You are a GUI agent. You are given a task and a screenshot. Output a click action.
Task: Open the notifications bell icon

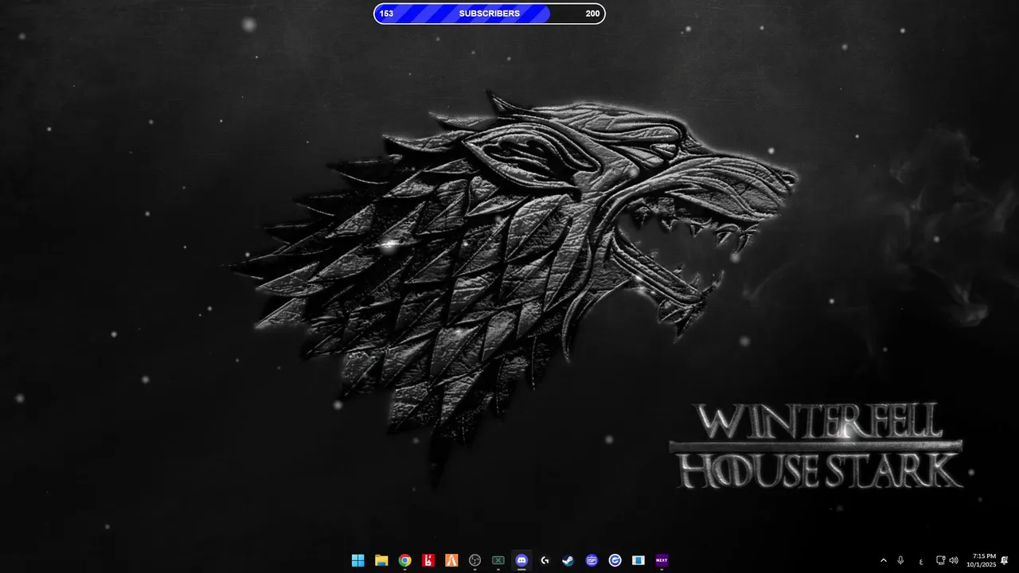(x=1005, y=561)
